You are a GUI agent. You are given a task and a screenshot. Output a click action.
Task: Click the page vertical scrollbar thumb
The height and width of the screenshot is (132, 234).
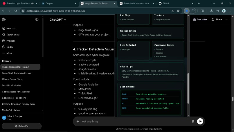click(x=233, y=99)
